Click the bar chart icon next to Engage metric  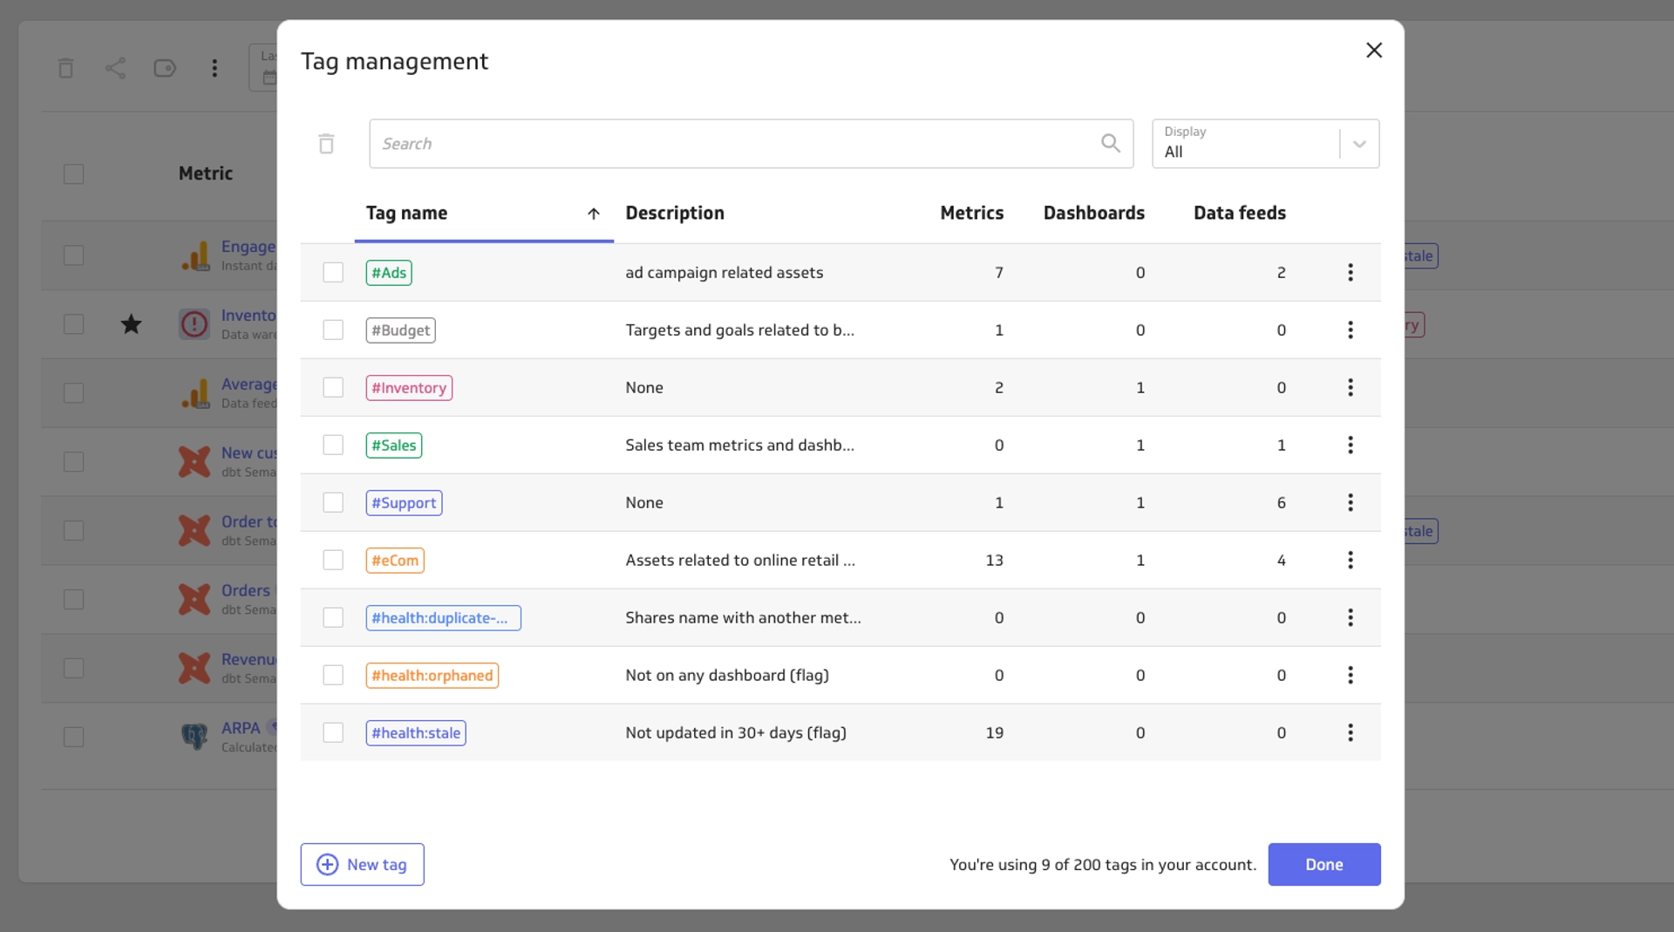coord(194,255)
